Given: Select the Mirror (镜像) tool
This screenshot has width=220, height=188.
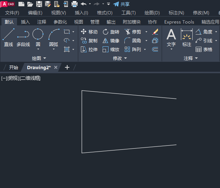Looking at the screenshot, I should tap(111, 41).
